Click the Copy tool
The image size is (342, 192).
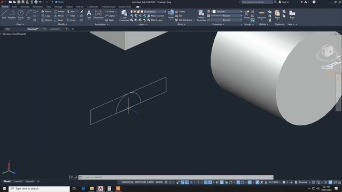click(46, 15)
